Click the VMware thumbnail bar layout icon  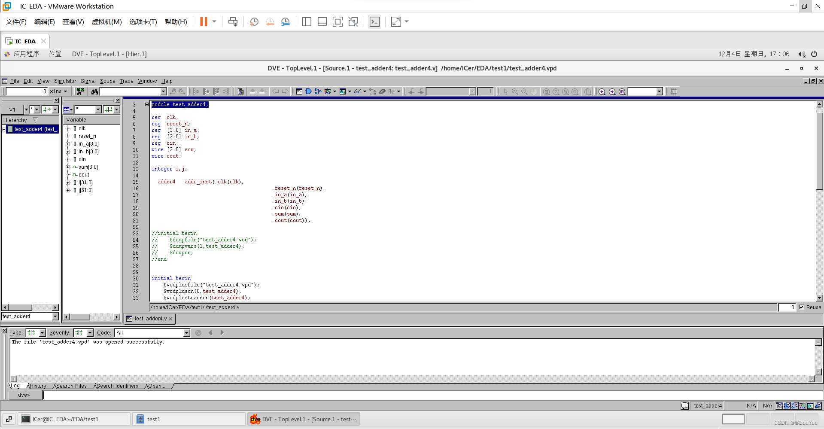[322, 22]
